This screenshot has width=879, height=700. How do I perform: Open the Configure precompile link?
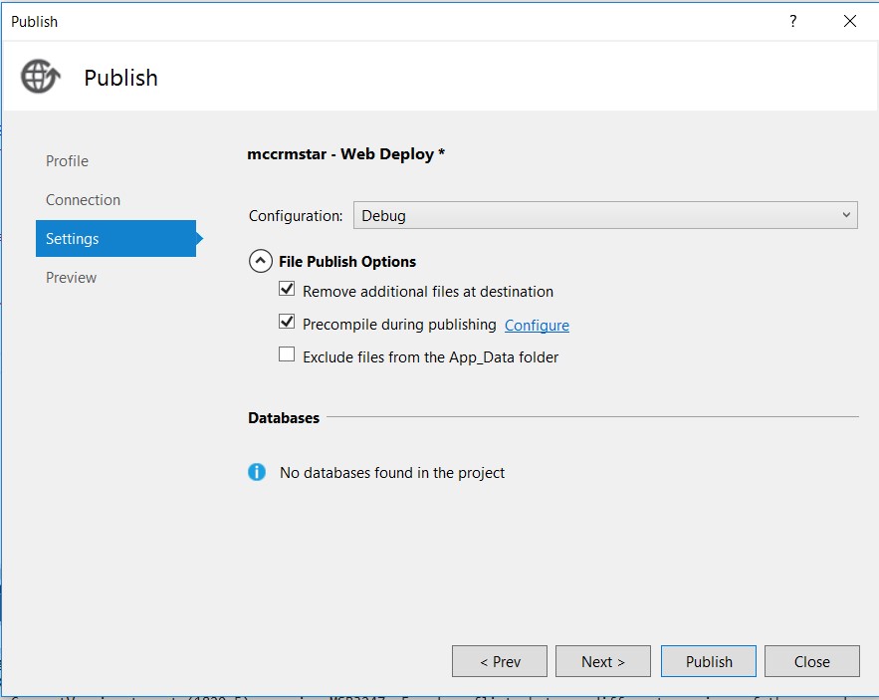537,326
